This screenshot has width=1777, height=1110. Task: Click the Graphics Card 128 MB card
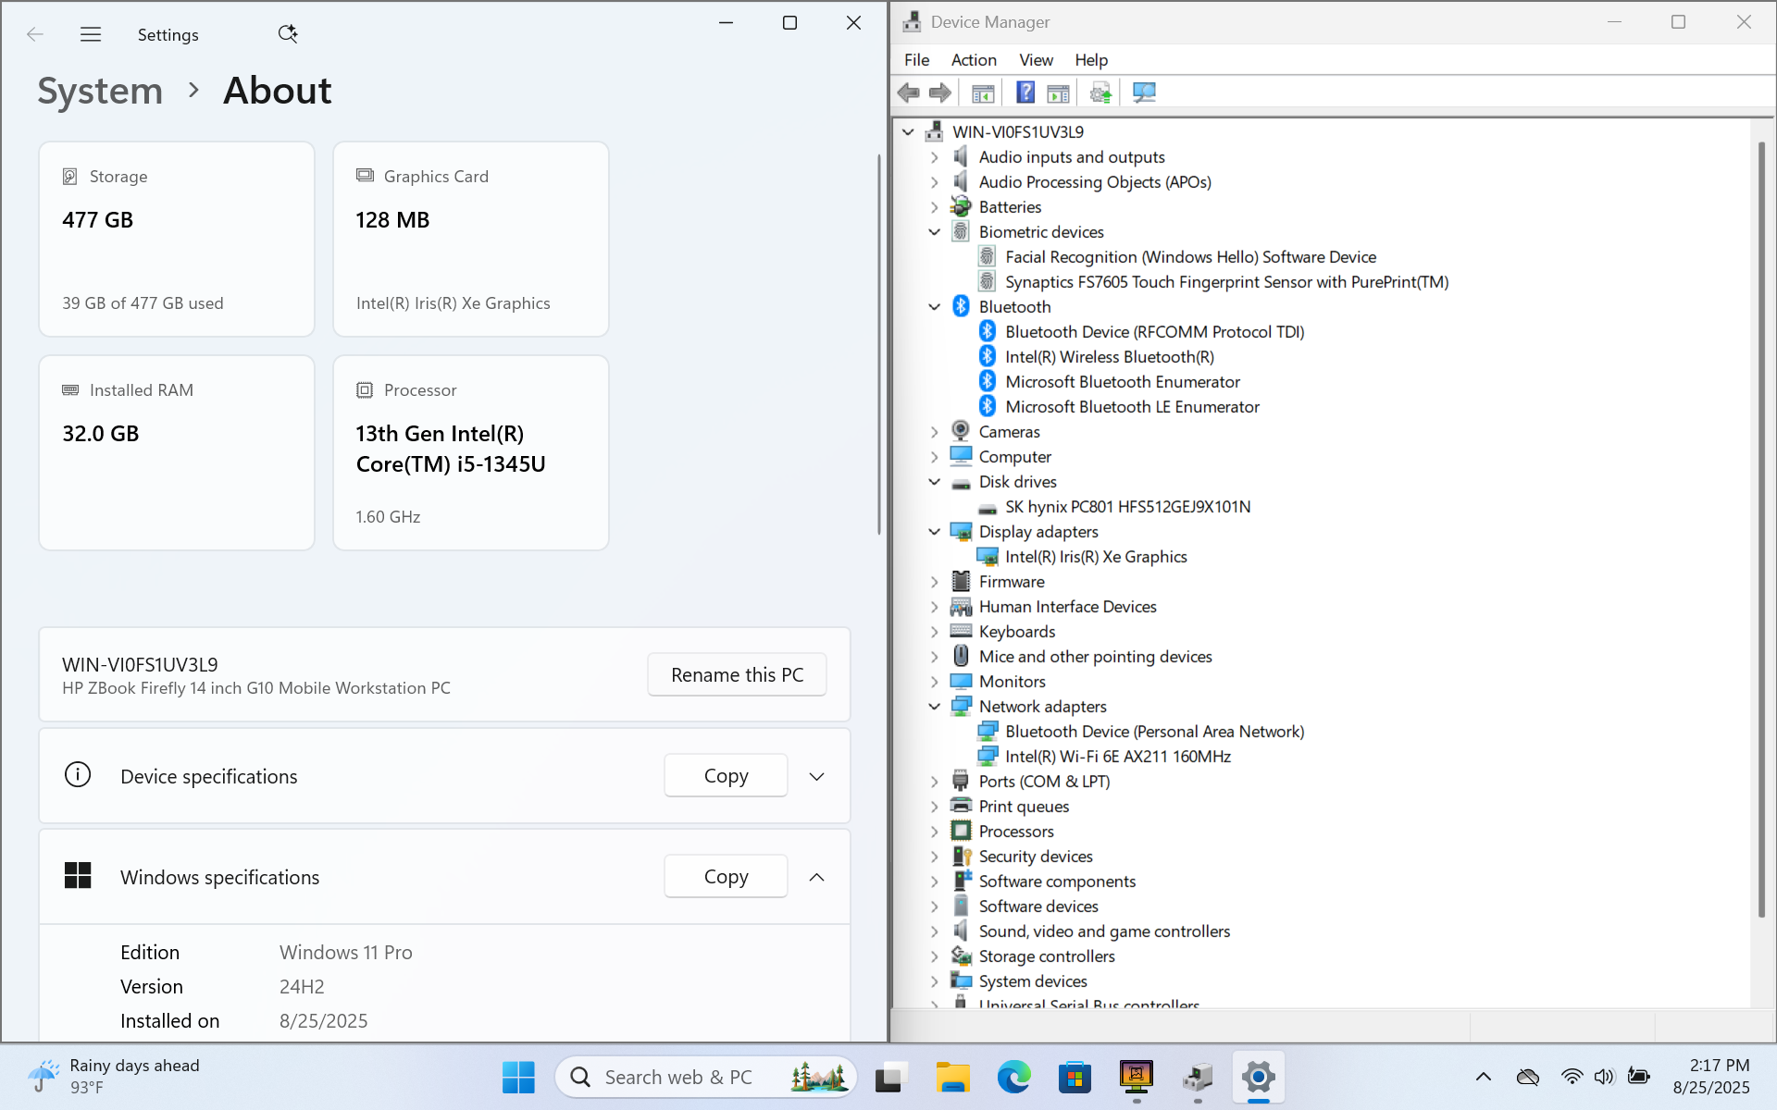point(471,240)
